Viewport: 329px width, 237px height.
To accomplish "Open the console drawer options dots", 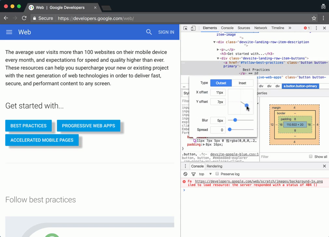I will [x=185, y=166].
